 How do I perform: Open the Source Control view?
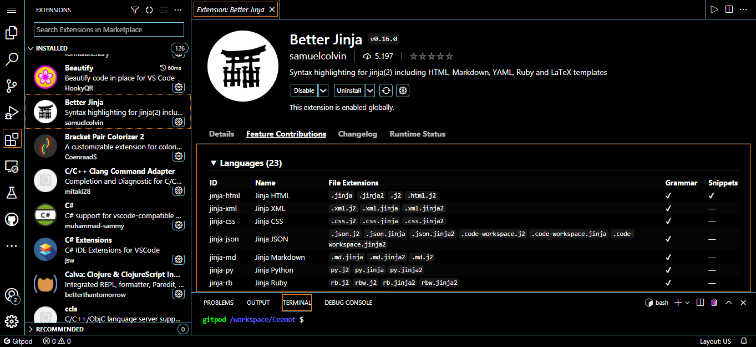[12, 86]
